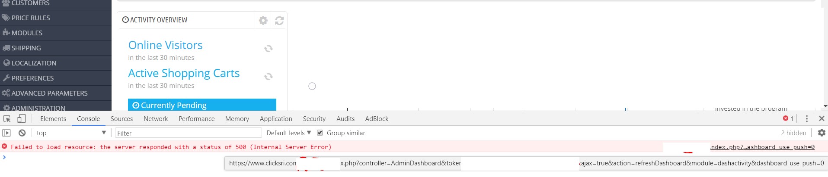Click the inspect element picker icon
Viewport: 828px width, 177px height.
point(7,119)
